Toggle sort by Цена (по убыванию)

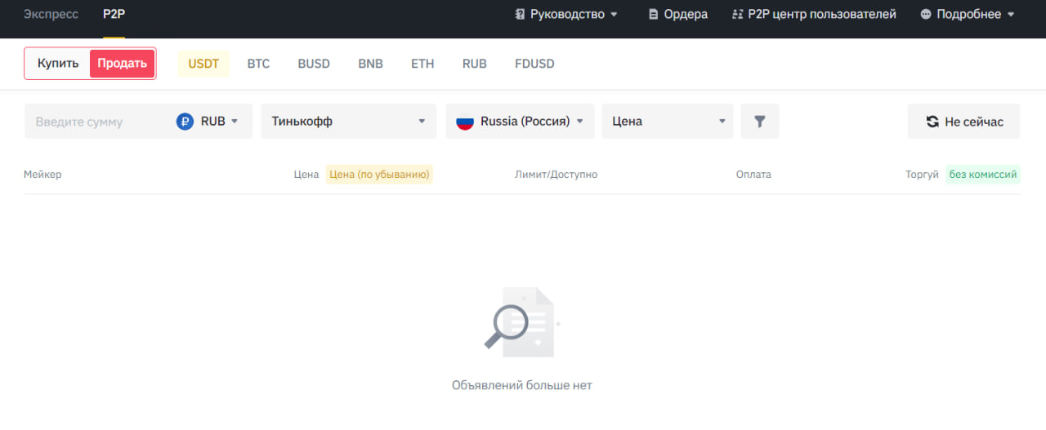point(379,175)
